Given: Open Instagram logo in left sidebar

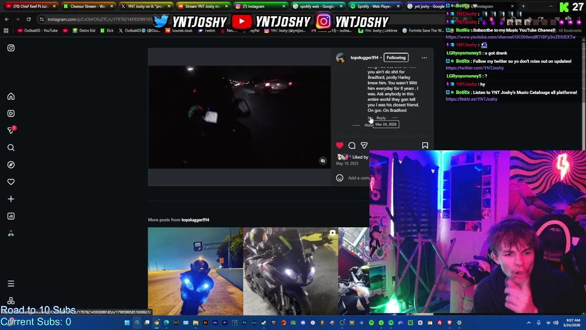Looking at the screenshot, I should pos(11,48).
